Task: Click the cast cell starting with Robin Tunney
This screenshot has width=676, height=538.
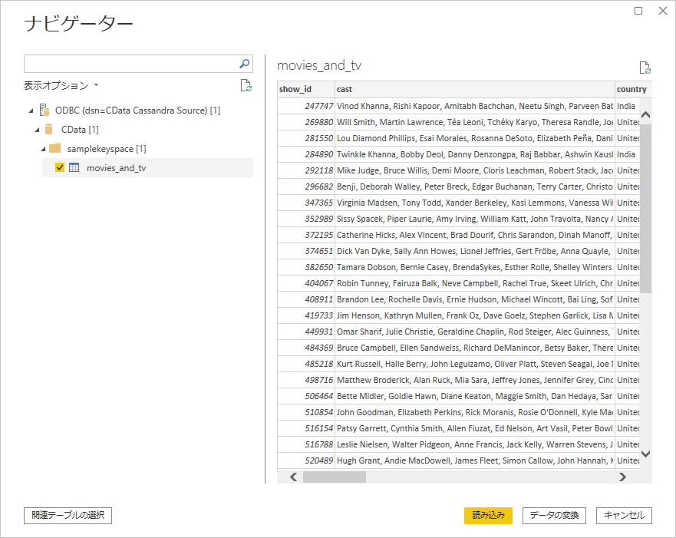Action: [475, 283]
